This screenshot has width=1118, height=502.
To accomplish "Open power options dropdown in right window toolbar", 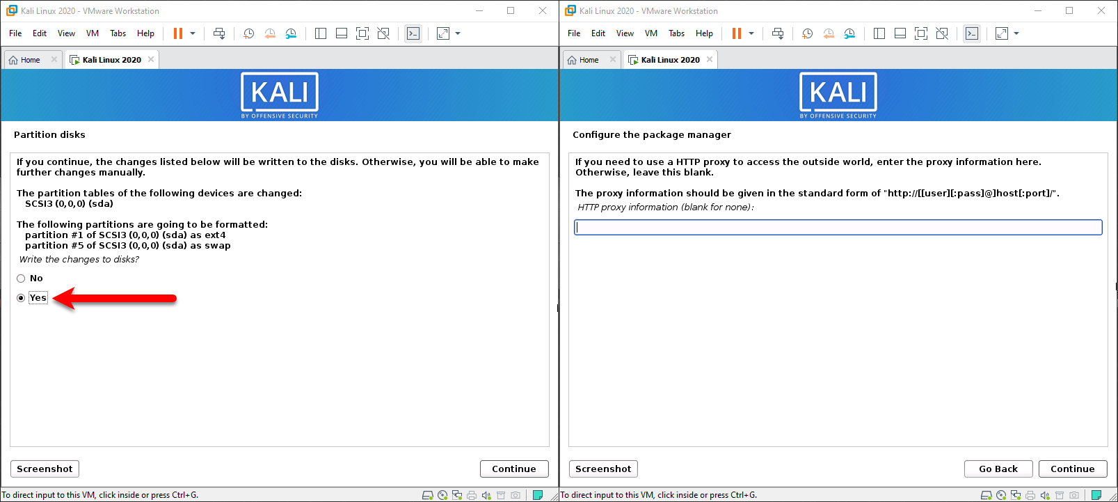I will point(751,33).
